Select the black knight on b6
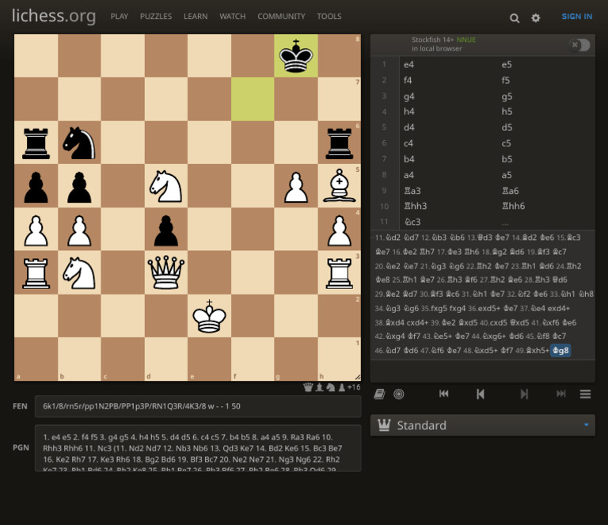 [79, 143]
